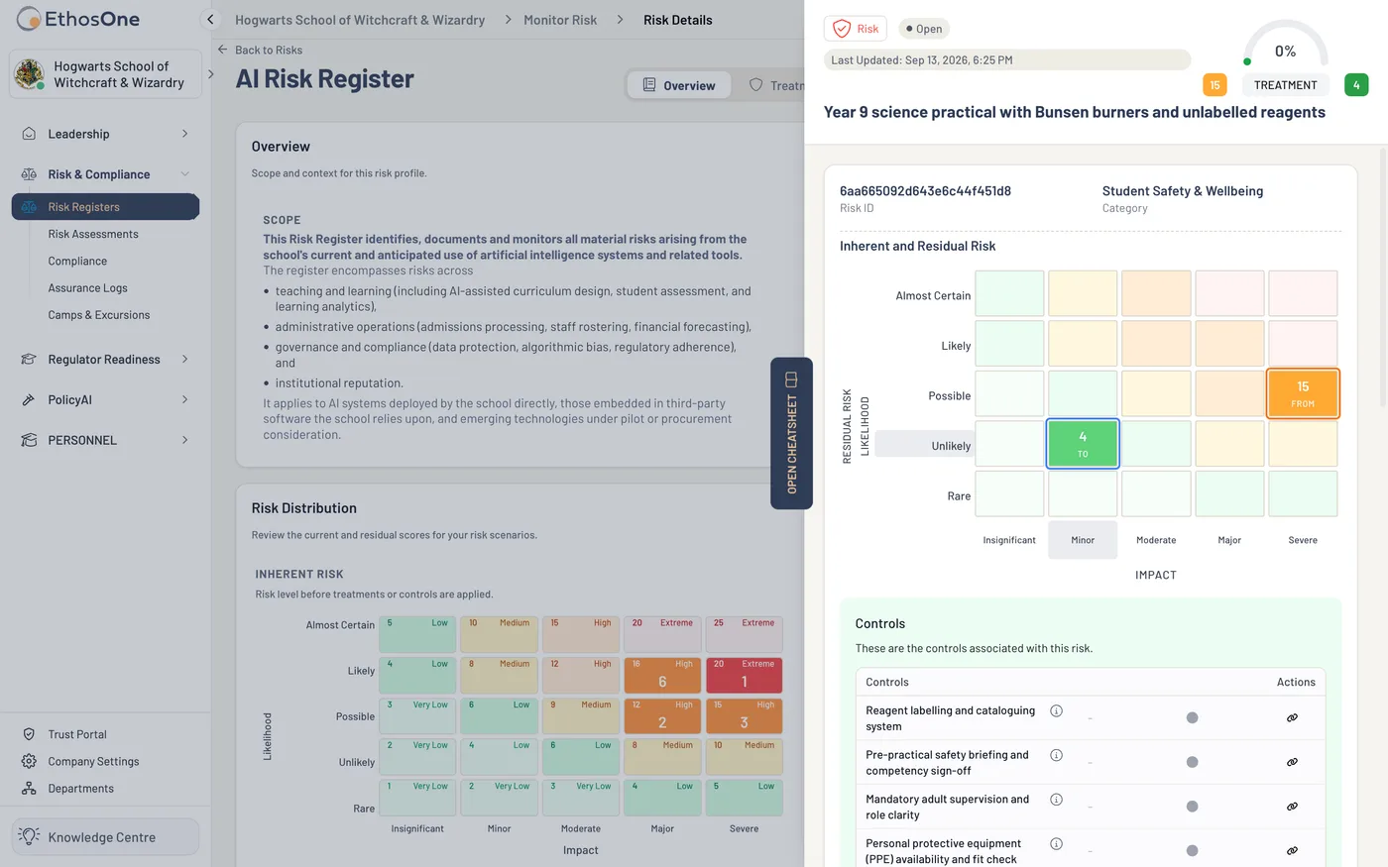Click the Risk & Compliance scales icon

click(29, 174)
